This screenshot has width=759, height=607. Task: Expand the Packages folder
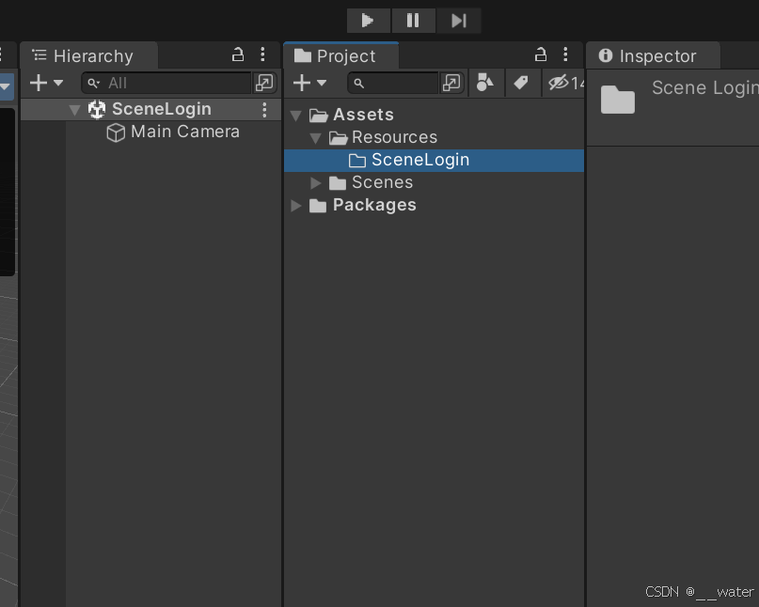pyautogui.click(x=295, y=206)
